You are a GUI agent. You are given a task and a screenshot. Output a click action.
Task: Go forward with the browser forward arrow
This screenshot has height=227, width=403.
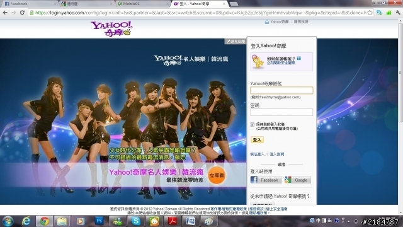(13, 13)
